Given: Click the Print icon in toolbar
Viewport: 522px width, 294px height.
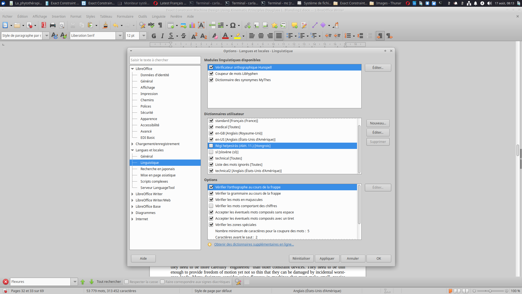Looking at the screenshot, I should coord(53,25).
